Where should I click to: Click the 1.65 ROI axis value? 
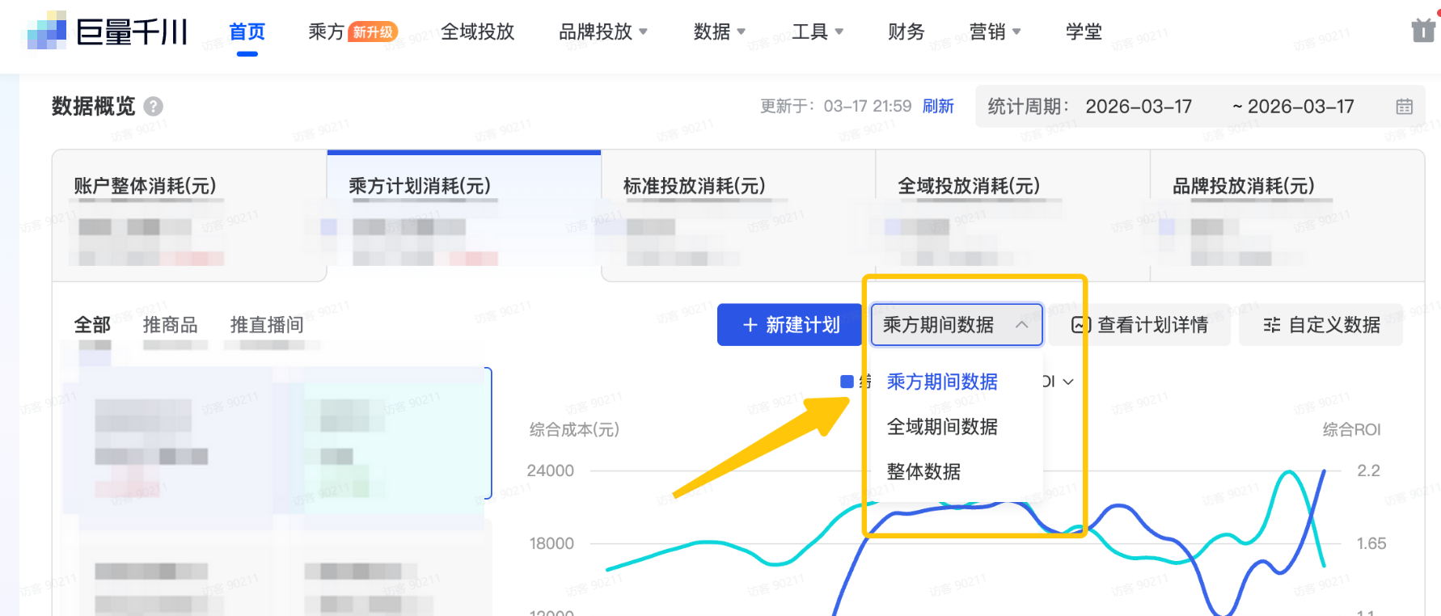1371,543
